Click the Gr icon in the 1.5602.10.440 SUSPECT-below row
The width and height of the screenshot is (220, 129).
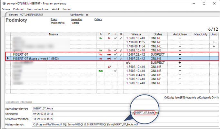coord(109,67)
